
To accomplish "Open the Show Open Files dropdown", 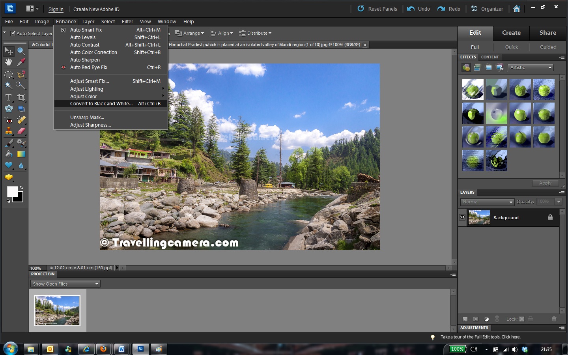I will pos(65,284).
